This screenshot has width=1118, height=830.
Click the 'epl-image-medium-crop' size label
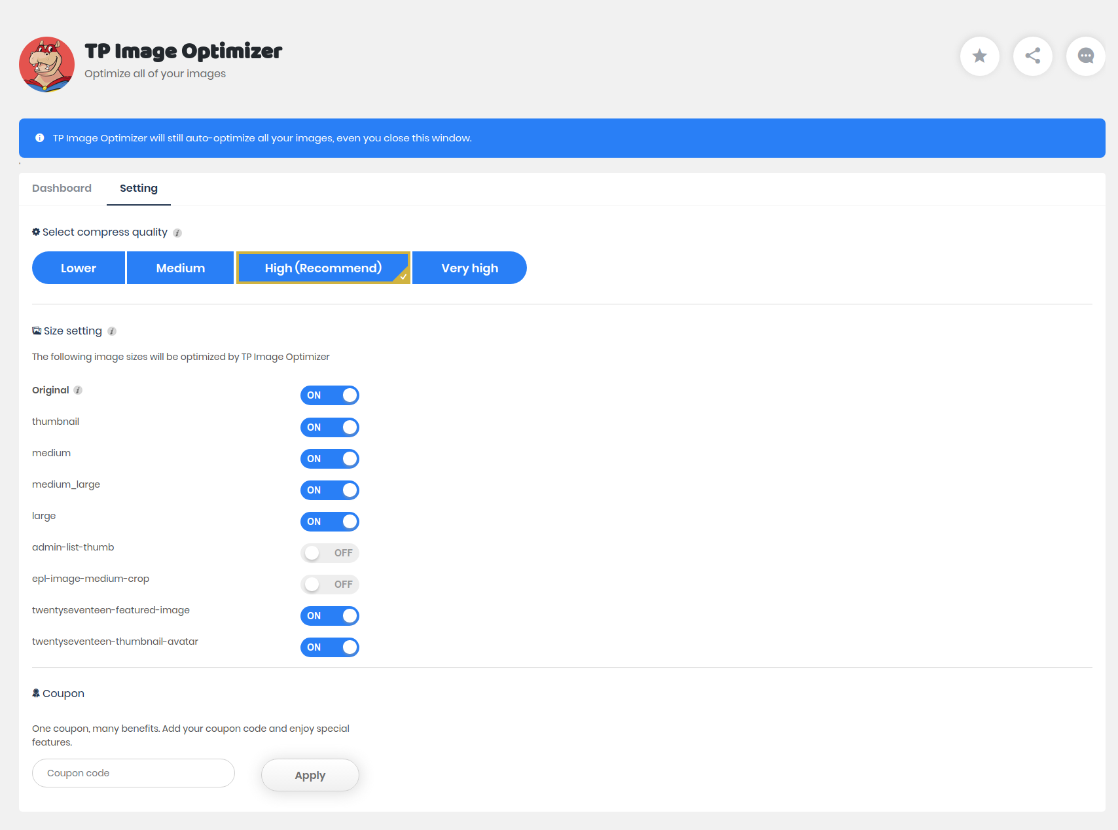click(x=91, y=579)
